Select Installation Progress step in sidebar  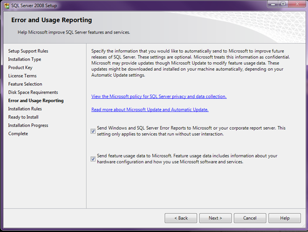point(28,125)
